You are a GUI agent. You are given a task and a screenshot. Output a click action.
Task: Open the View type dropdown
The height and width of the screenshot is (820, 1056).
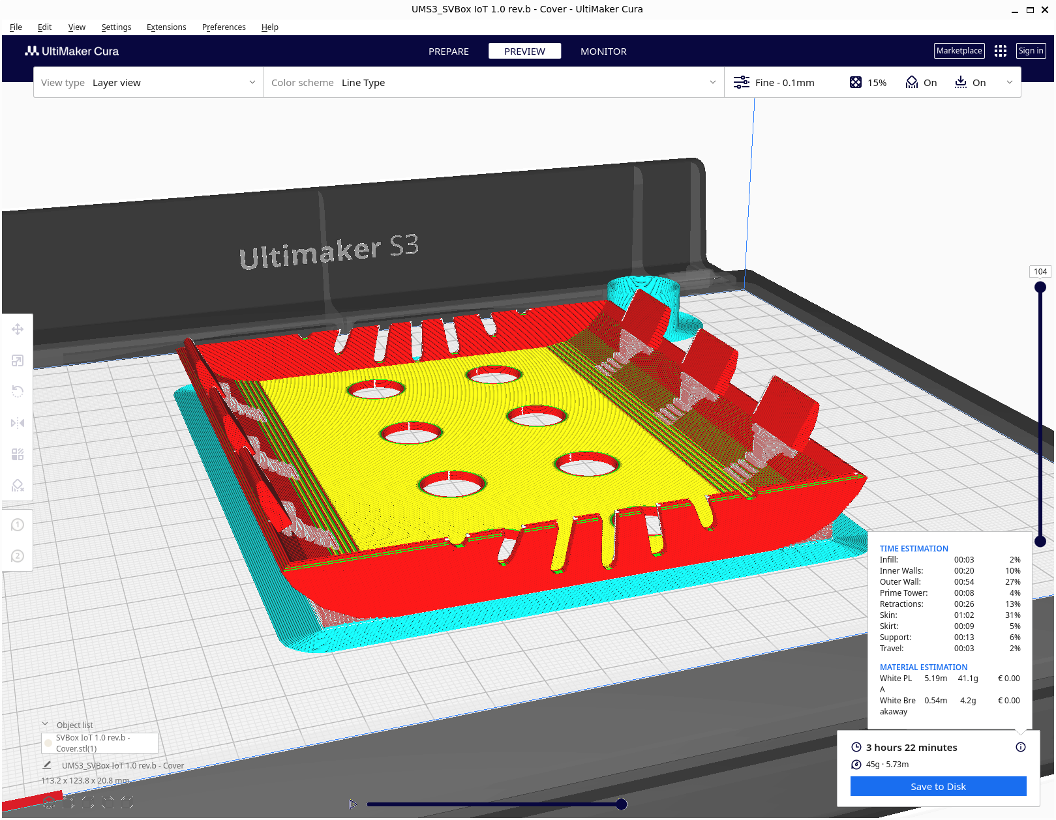coord(149,83)
